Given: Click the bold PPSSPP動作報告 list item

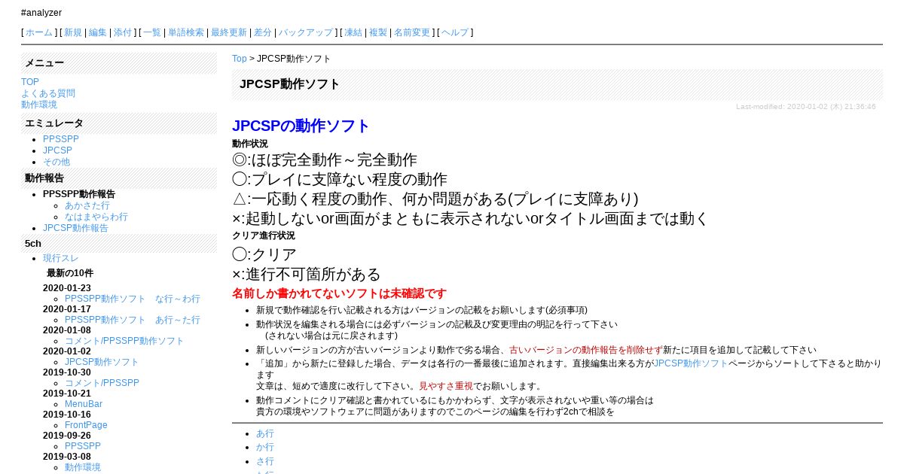Looking at the screenshot, I should [x=79, y=194].
